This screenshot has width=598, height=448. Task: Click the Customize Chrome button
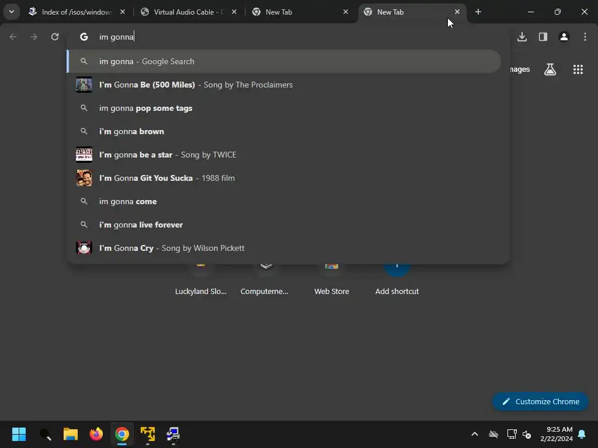coord(540,401)
